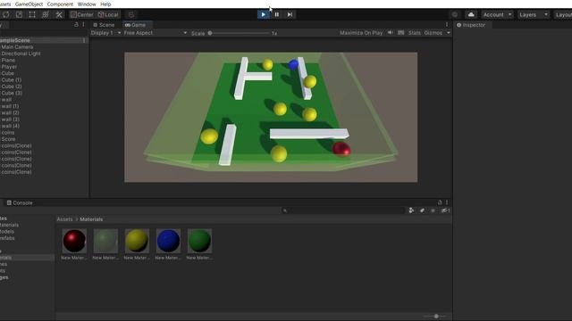Open the Layers dropdown

[x=534, y=14]
